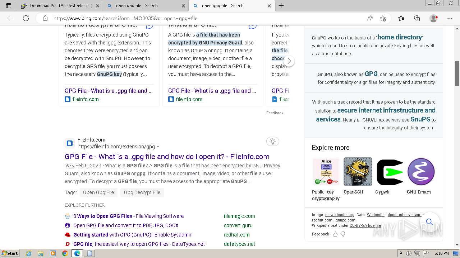
Task: Open the Windows Start menu
Action: 10,253
